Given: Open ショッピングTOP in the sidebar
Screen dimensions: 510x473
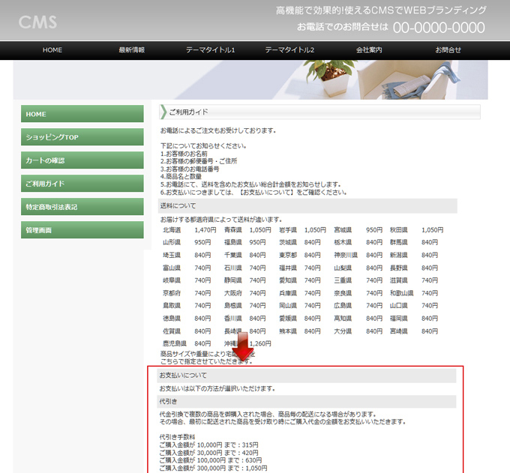Looking at the screenshot, I should pyautogui.click(x=82, y=137).
